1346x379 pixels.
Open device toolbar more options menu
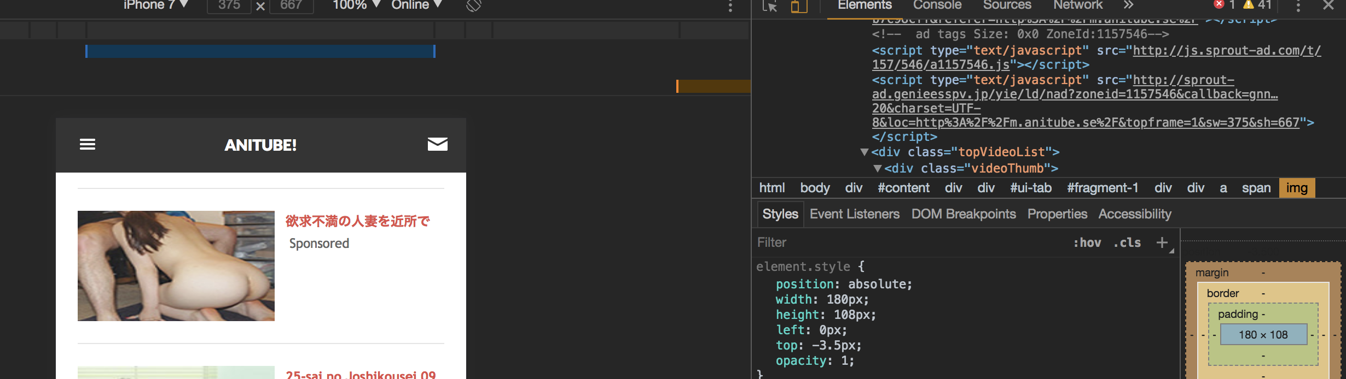pyautogui.click(x=730, y=6)
